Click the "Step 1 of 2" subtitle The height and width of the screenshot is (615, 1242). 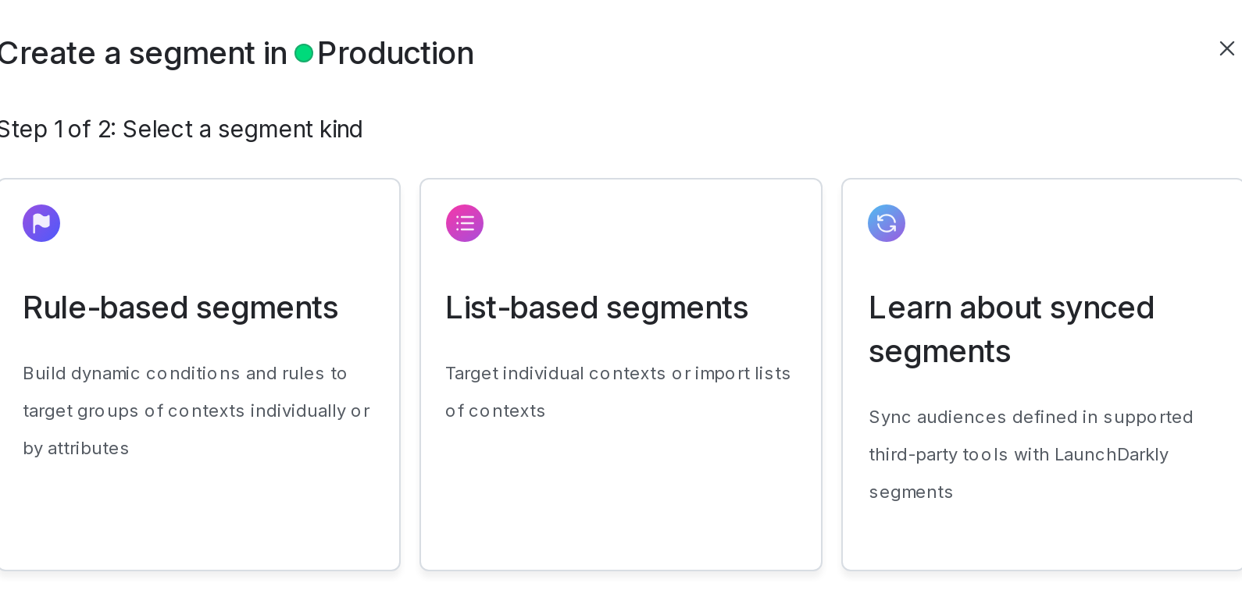180,130
